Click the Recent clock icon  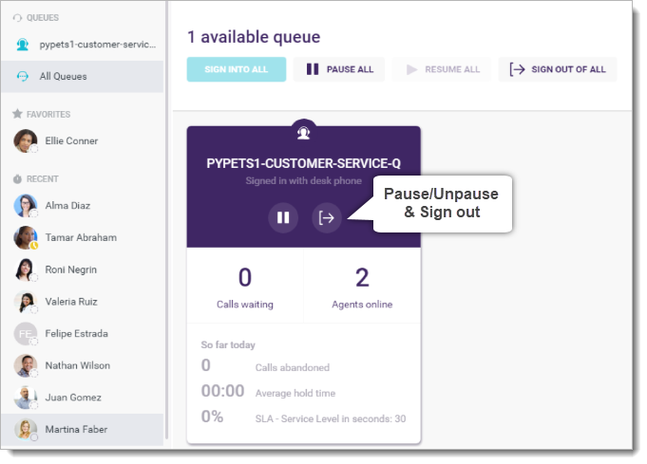tap(17, 178)
